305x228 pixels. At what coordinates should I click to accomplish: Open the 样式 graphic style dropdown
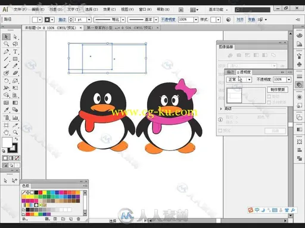(x=219, y=20)
